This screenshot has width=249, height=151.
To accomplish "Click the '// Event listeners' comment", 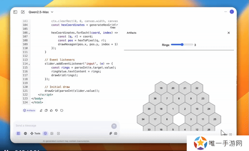I will pyautogui.click(x=59, y=60).
